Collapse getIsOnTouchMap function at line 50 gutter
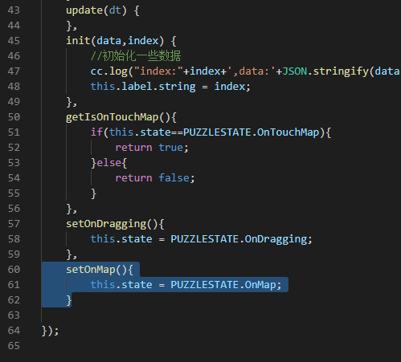 coord(32,117)
